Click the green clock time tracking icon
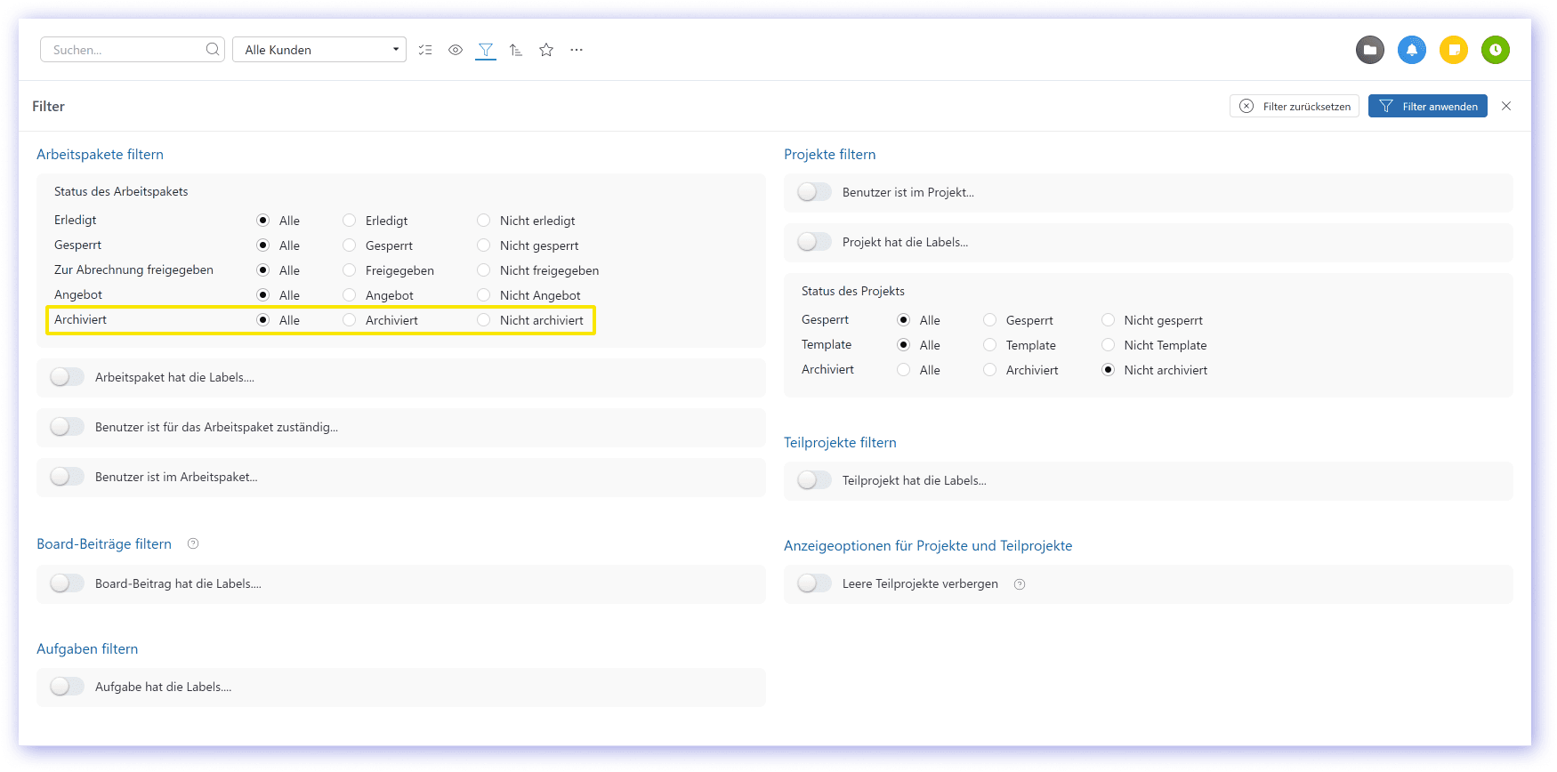Viewport: 1557px width, 772px height. (x=1496, y=50)
